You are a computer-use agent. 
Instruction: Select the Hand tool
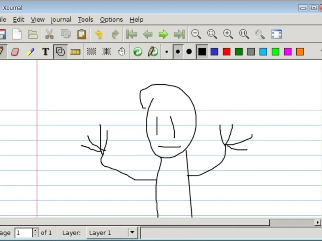click(122, 51)
